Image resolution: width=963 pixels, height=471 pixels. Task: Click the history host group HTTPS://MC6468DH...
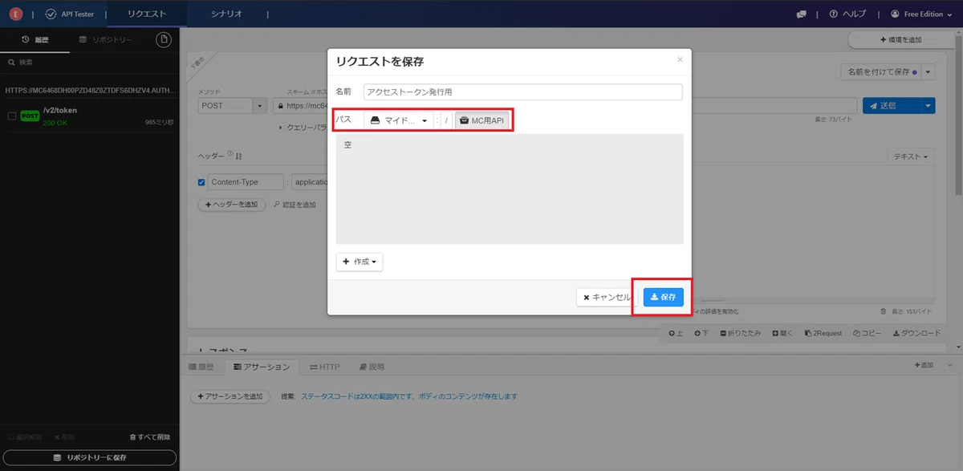pos(89,91)
